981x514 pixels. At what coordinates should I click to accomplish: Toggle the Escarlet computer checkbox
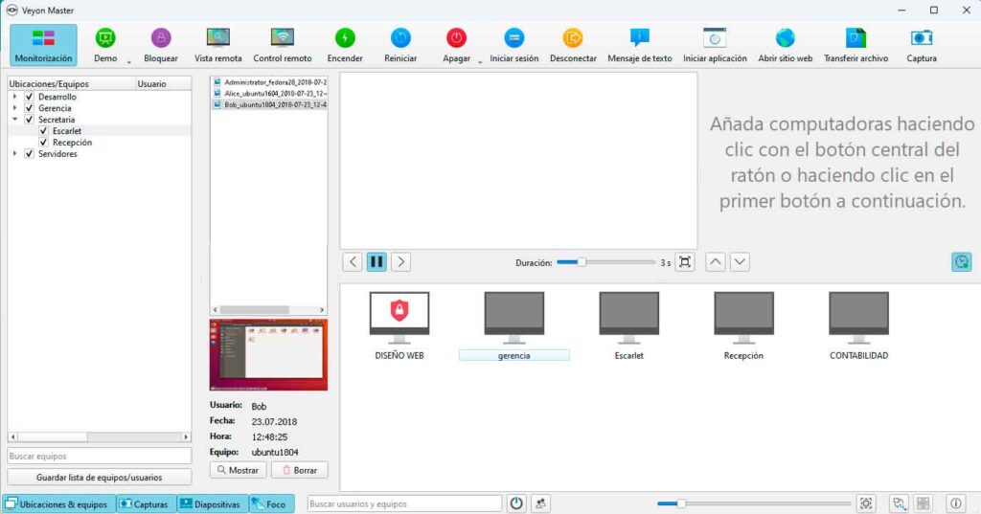(x=44, y=131)
